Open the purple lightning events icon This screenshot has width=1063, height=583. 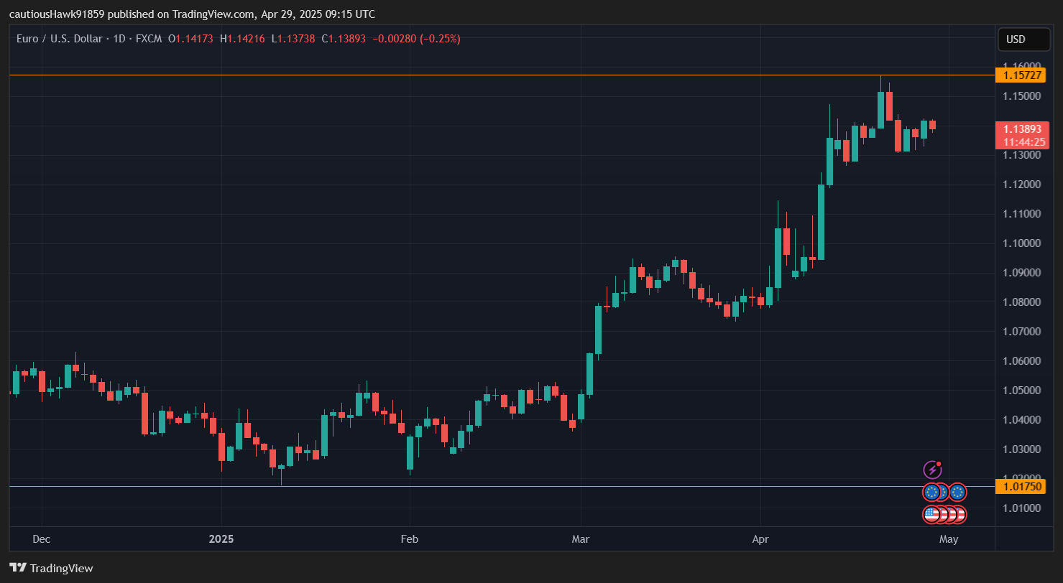coord(931,470)
